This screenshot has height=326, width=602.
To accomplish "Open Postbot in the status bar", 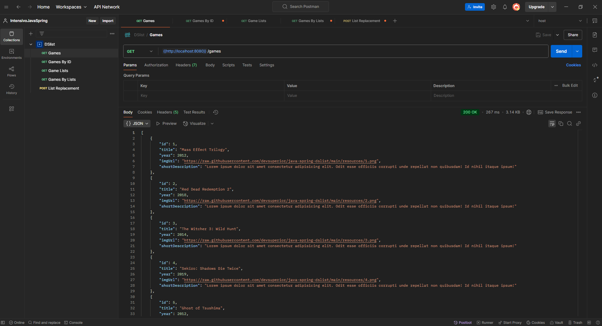I will (463, 323).
